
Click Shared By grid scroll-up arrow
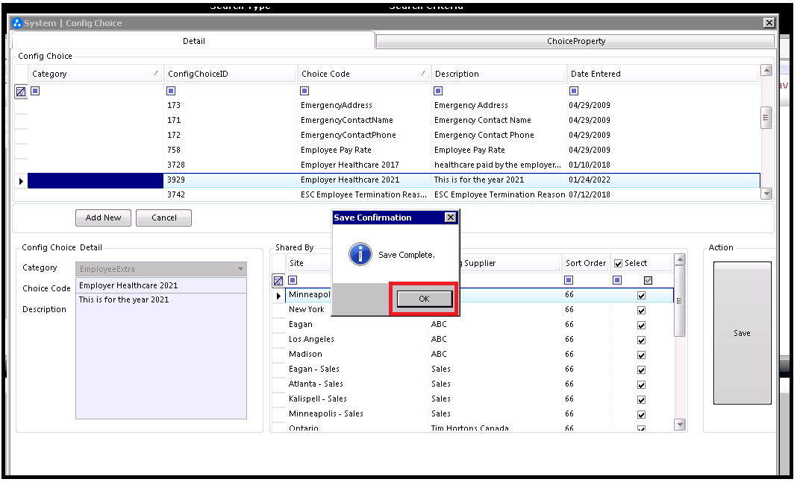680,259
